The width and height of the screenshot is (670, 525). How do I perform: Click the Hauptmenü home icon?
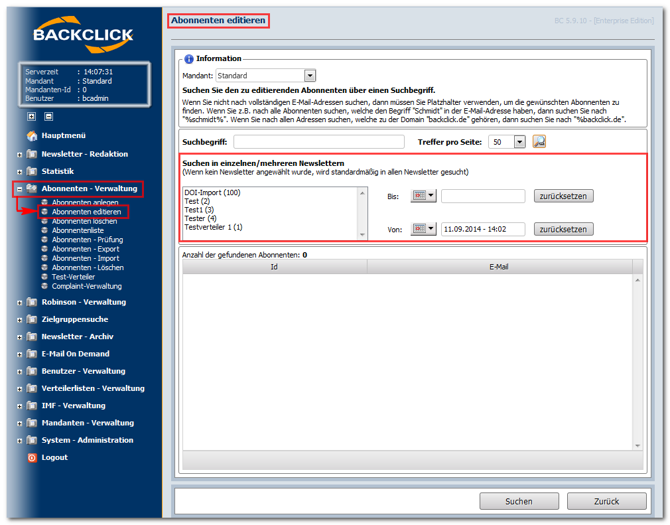tap(32, 135)
